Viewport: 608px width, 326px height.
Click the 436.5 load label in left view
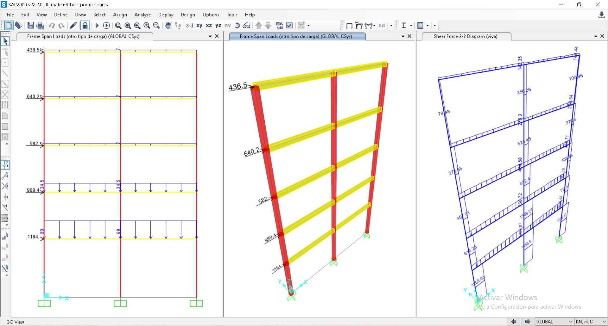pyautogui.click(x=33, y=50)
